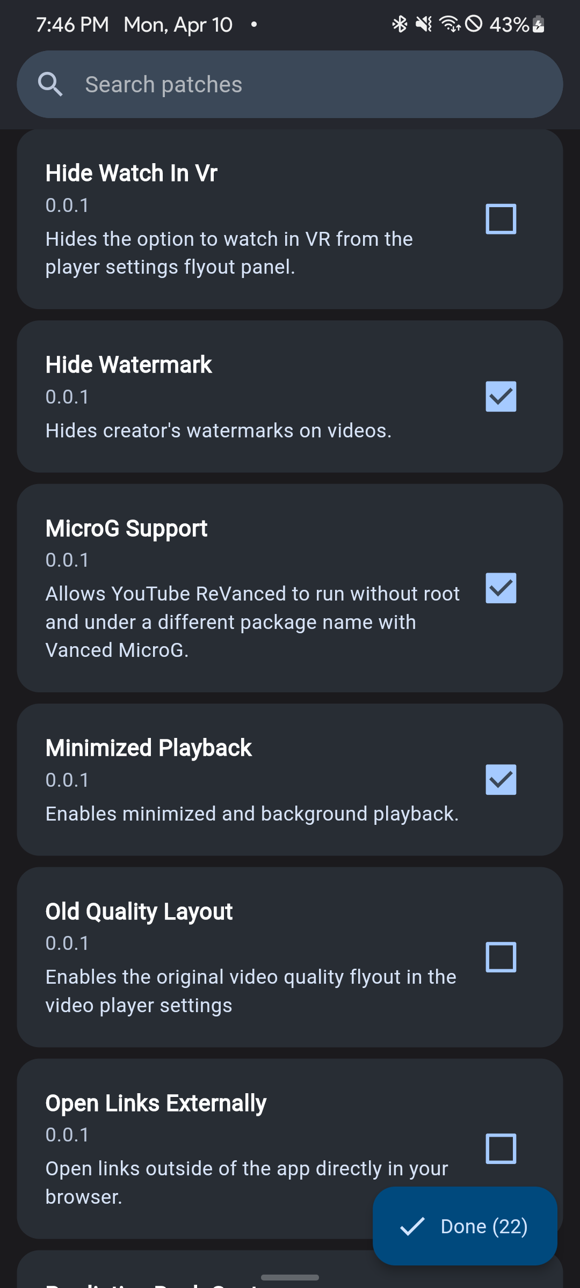Enable the Hide Watch In Vr patch
The image size is (580, 1288).
pos(500,218)
